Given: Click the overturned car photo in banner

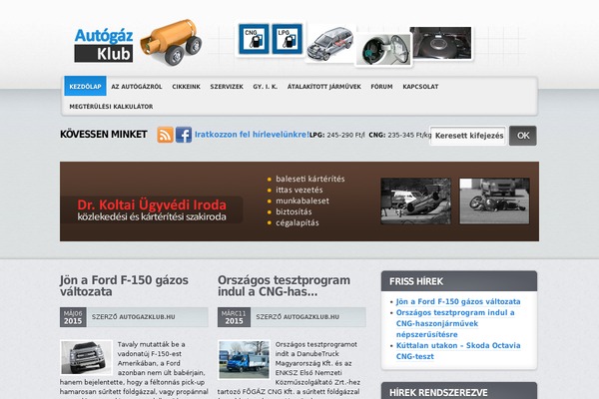Looking at the screenshot, I should (416, 200).
